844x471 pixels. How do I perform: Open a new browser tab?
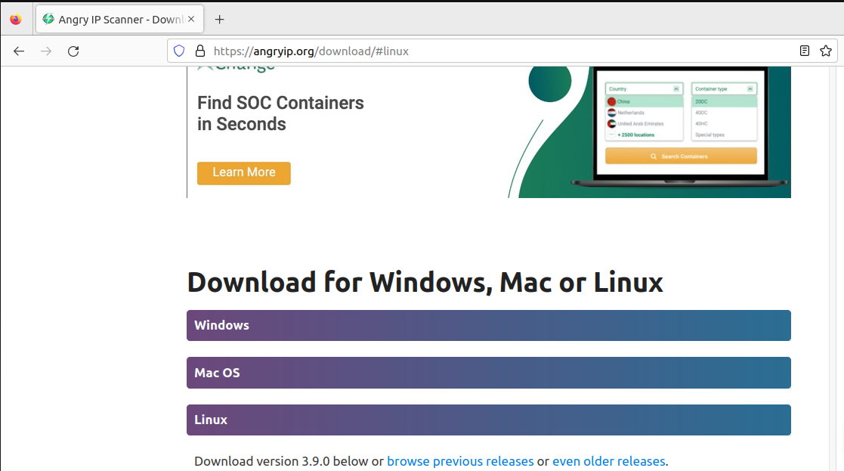219,19
